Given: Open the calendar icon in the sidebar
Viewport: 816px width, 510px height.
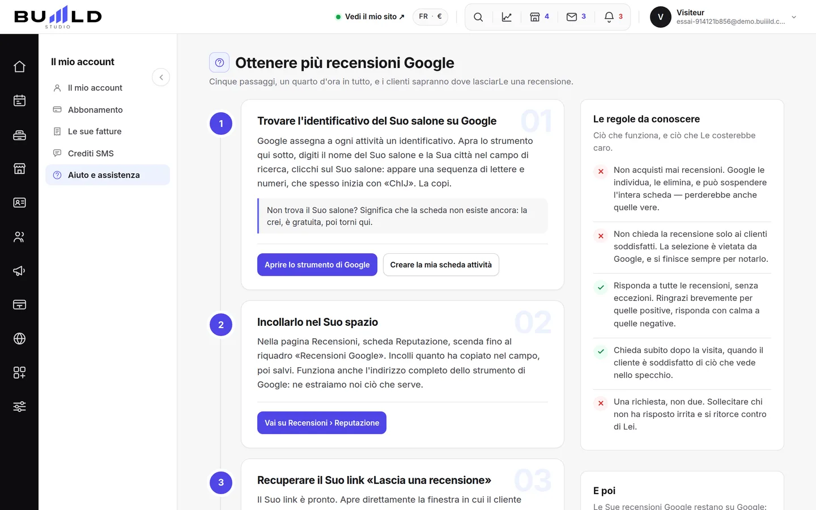Looking at the screenshot, I should point(19,101).
